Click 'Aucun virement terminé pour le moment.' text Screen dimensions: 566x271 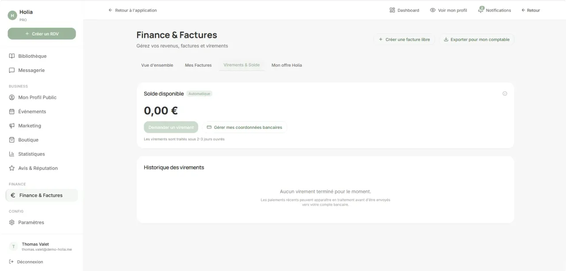325,192
